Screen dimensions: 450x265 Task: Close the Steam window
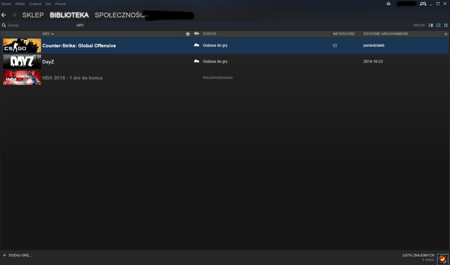tap(445, 4)
